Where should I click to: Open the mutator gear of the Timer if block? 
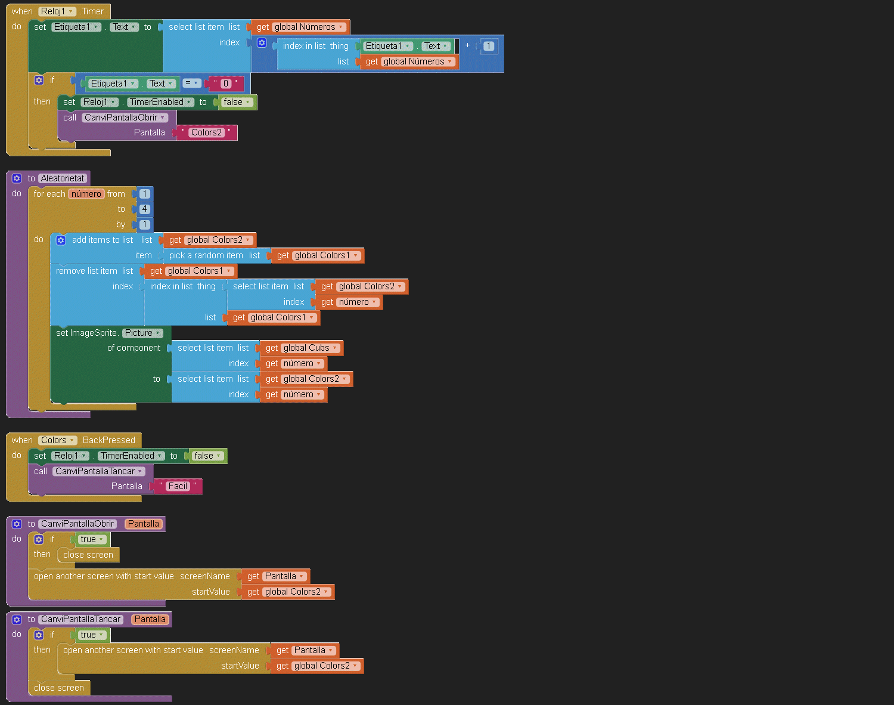39,80
